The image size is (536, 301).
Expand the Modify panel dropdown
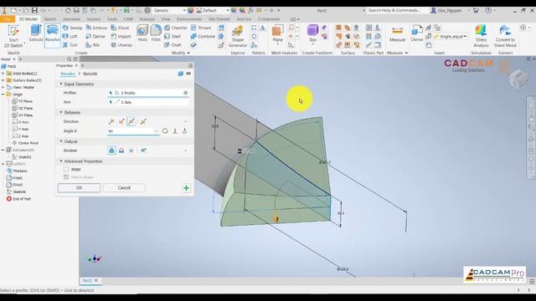[x=188, y=53]
